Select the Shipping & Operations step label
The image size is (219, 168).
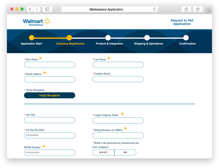point(148,44)
